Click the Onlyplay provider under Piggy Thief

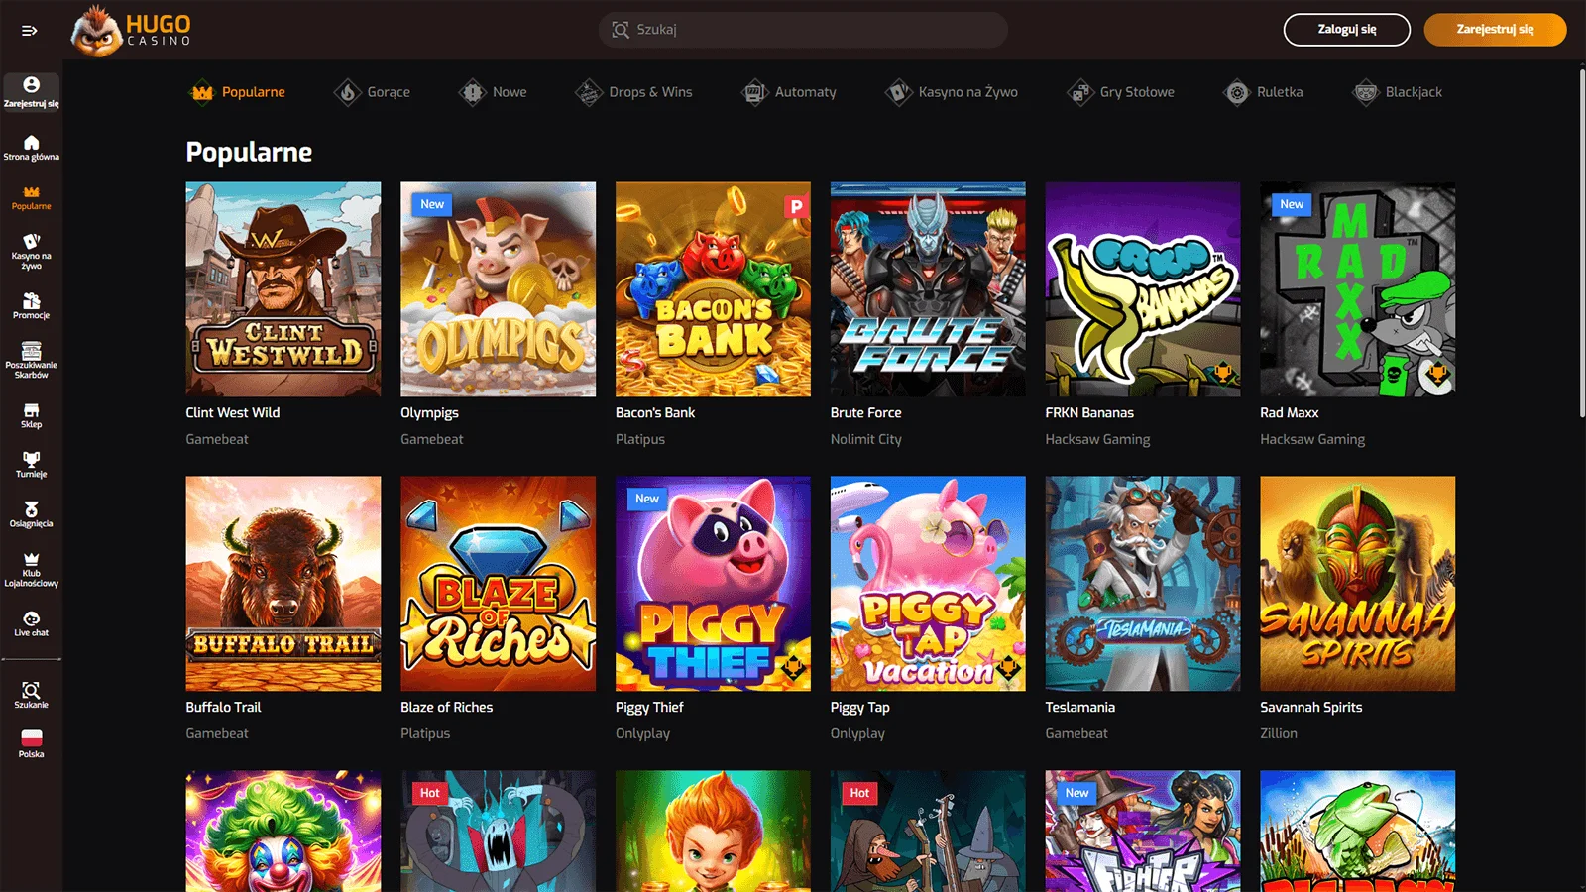[x=642, y=733]
